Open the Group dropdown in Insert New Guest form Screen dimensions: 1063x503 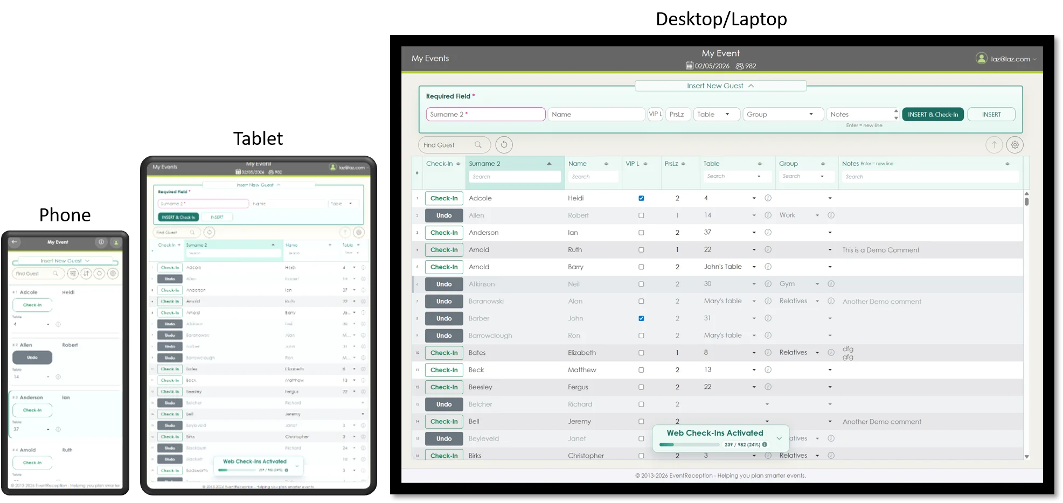[x=783, y=114]
